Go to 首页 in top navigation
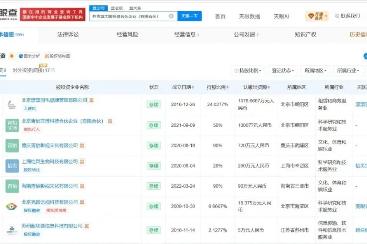The image size is (367, 244). [x=220, y=16]
